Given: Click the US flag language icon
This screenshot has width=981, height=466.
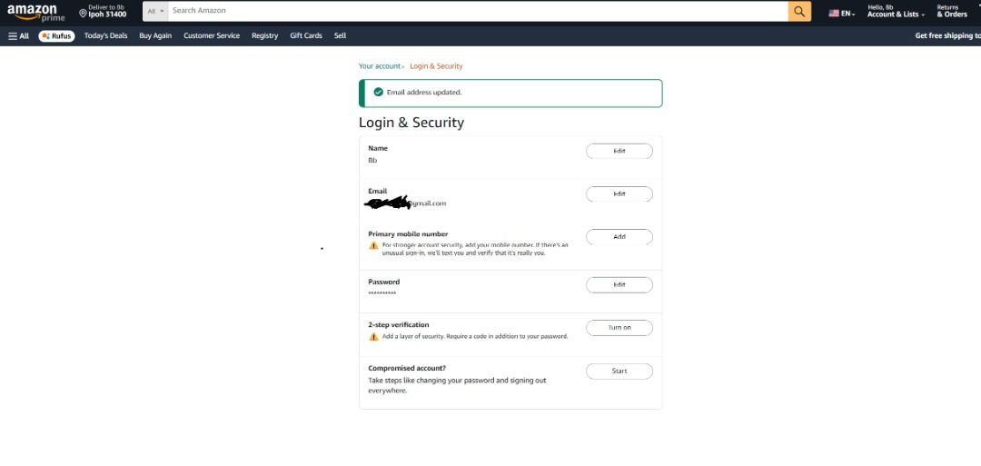Looking at the screenshot, I should point(833,13).
